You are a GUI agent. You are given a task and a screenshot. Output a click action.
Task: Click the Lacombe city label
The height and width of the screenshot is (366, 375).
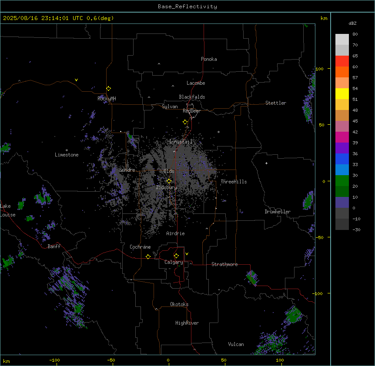(196, 83)
